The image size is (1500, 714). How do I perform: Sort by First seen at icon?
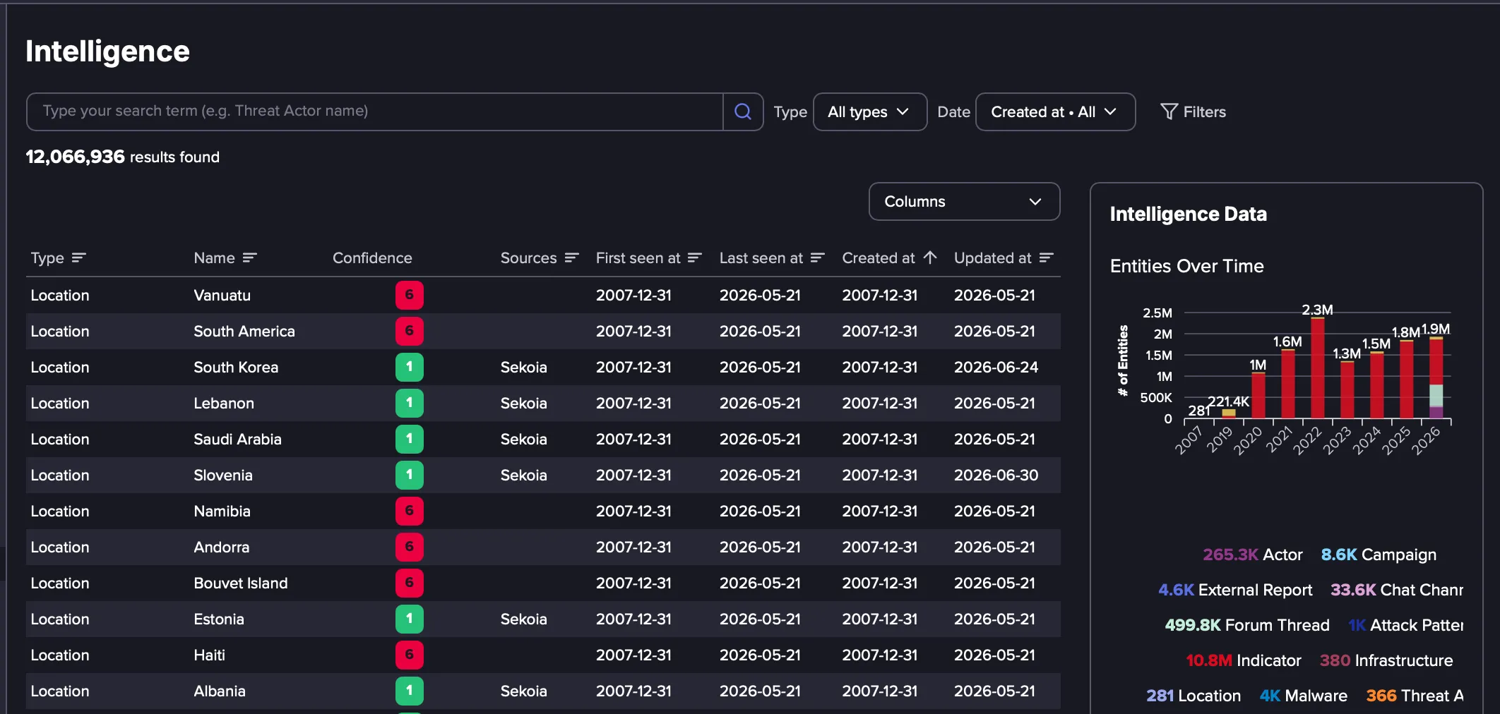[694, 258]
